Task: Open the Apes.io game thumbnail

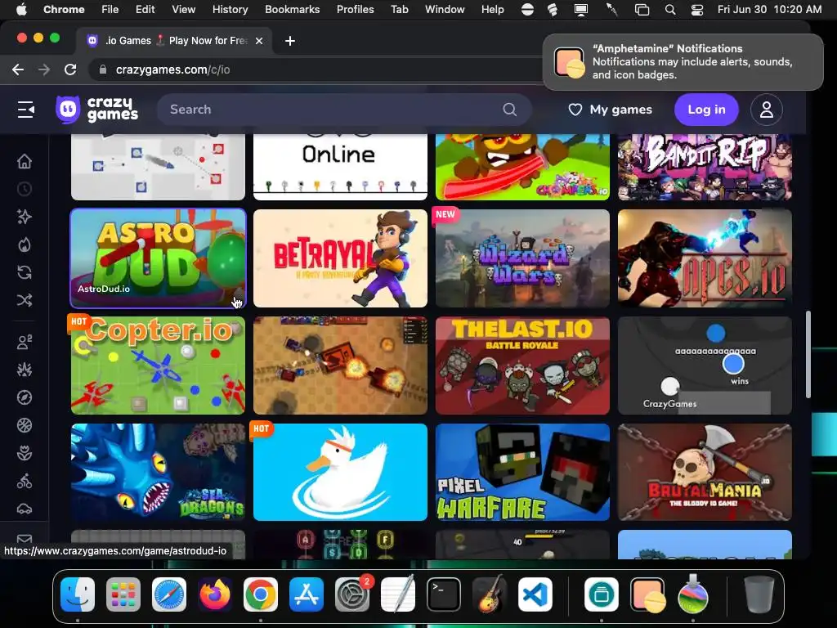Action: pos(705,258)
